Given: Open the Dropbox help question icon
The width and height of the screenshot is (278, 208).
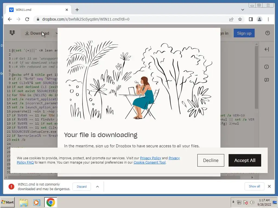Looking at the screenshot, I should (267, 33).
